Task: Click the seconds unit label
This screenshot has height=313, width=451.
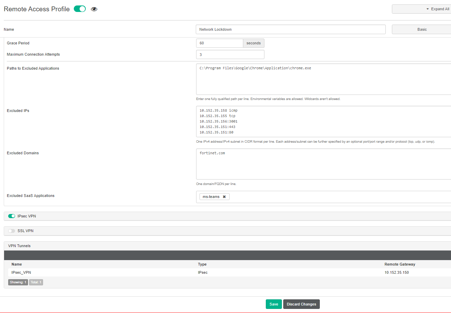Action: pyautogui.click(x=254, y=43)
